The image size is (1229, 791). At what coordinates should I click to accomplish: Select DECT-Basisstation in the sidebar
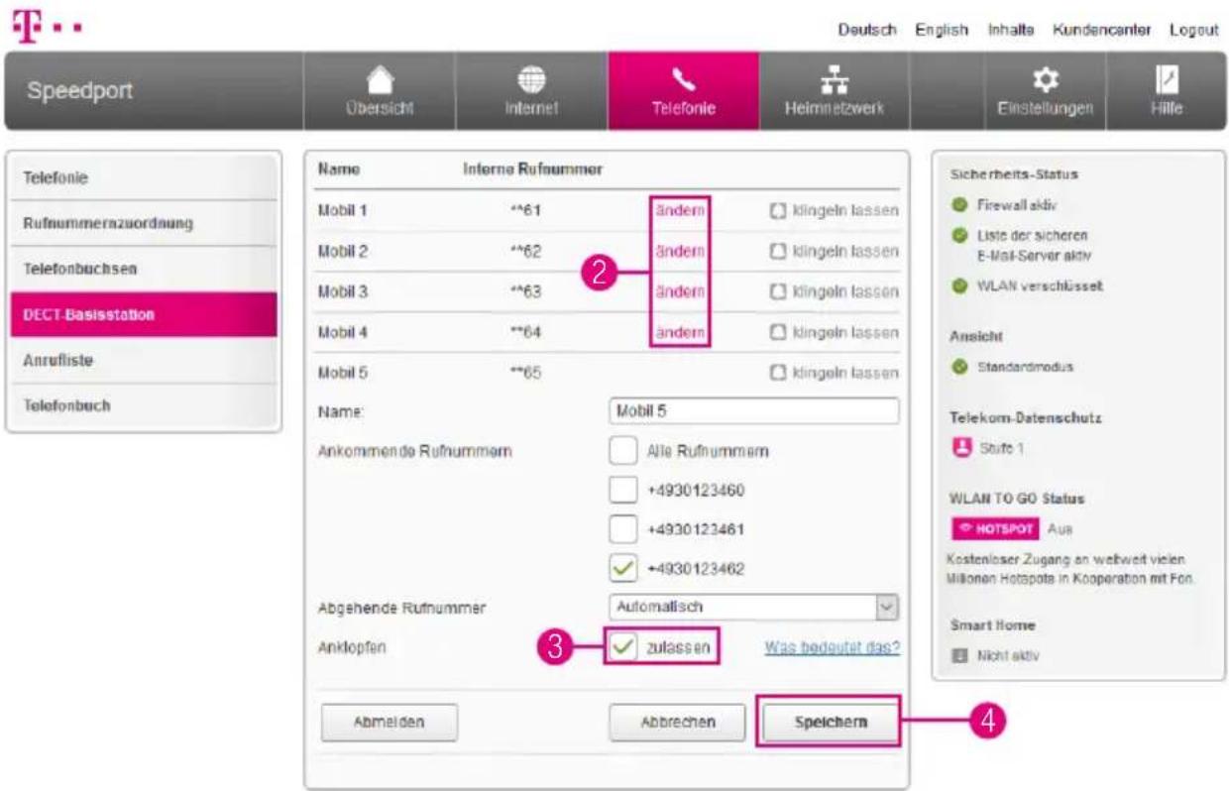(142, 315)
